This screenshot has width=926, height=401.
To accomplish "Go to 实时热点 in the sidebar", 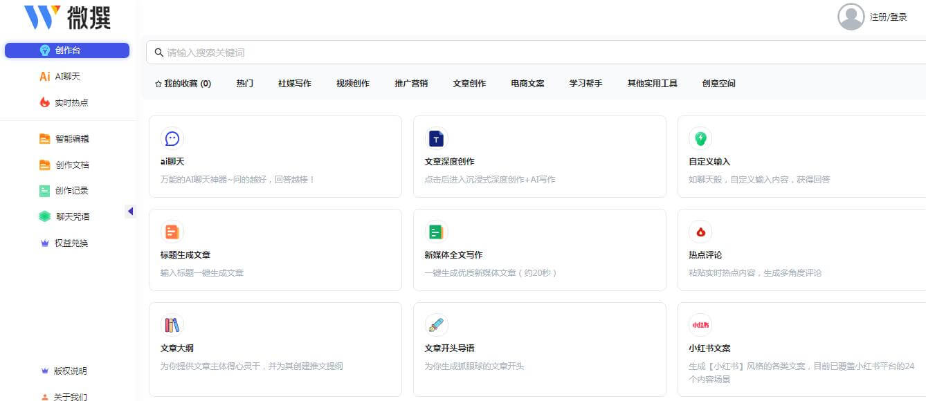I will coord(71,102).
